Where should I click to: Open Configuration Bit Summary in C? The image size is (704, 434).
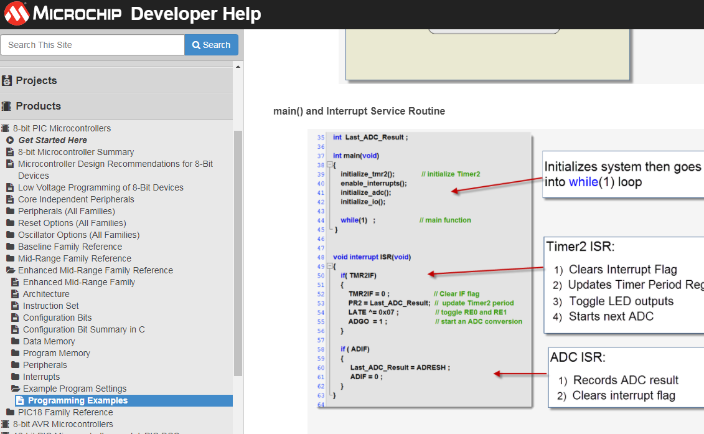pyautogui.click(x=84, y=329)
